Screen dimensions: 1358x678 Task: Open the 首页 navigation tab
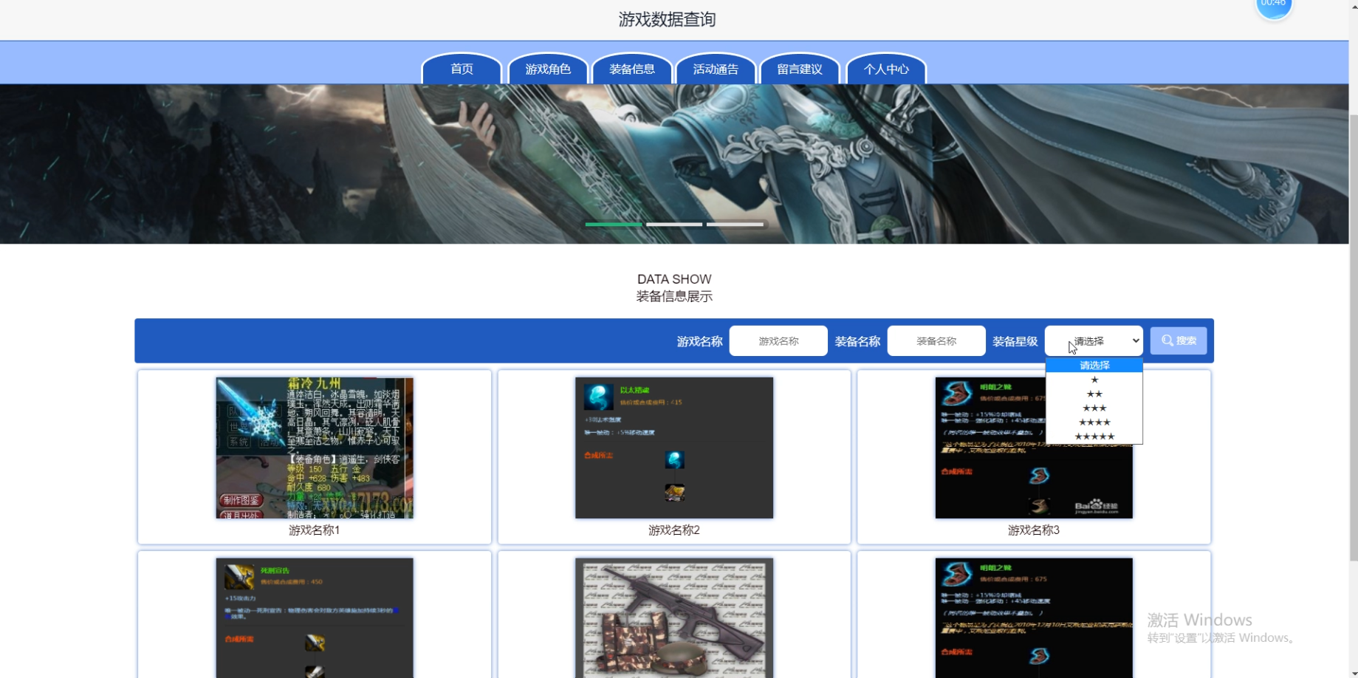(x=462, y=69)
